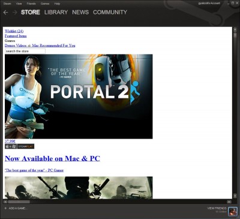
Task: Click VIEW FRIENDS text
Action: [217, 208]
